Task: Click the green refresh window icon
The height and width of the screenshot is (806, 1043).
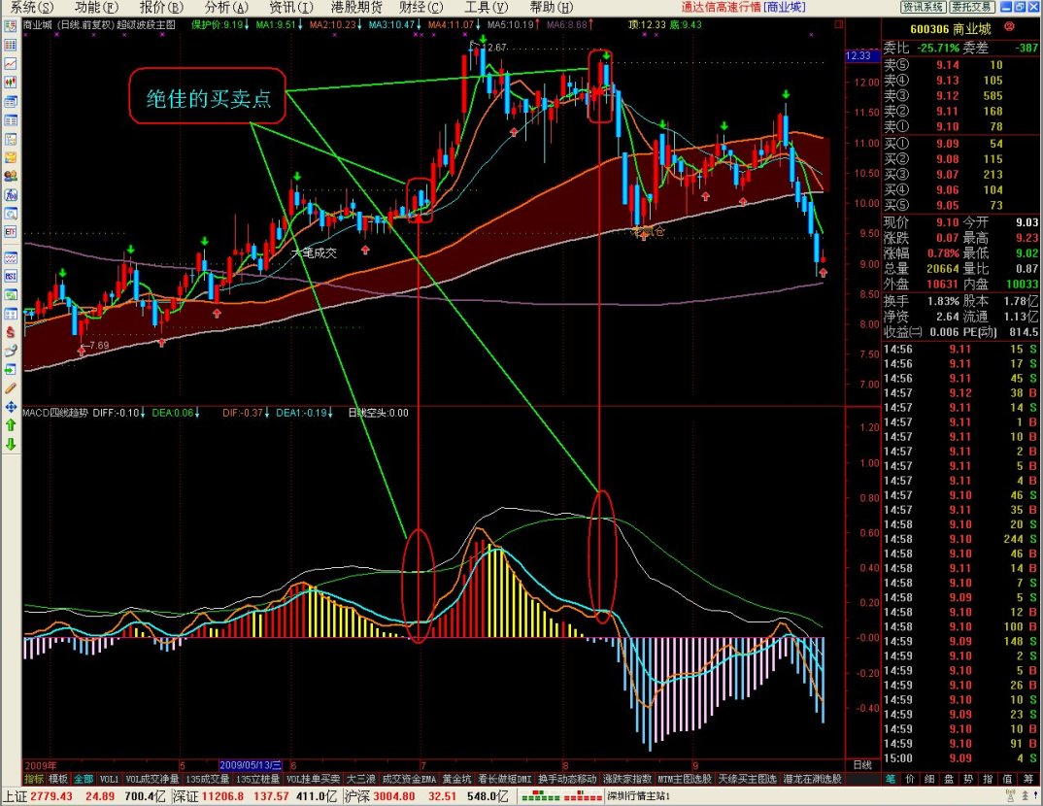Action: point(11,294)
